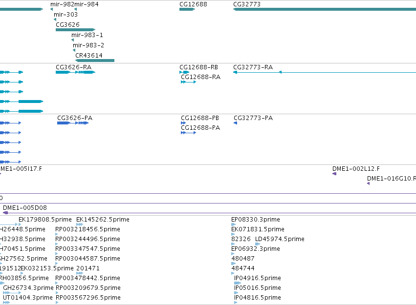
Task: Click the RP003567296.5prime label
Action: coord(88,298)
